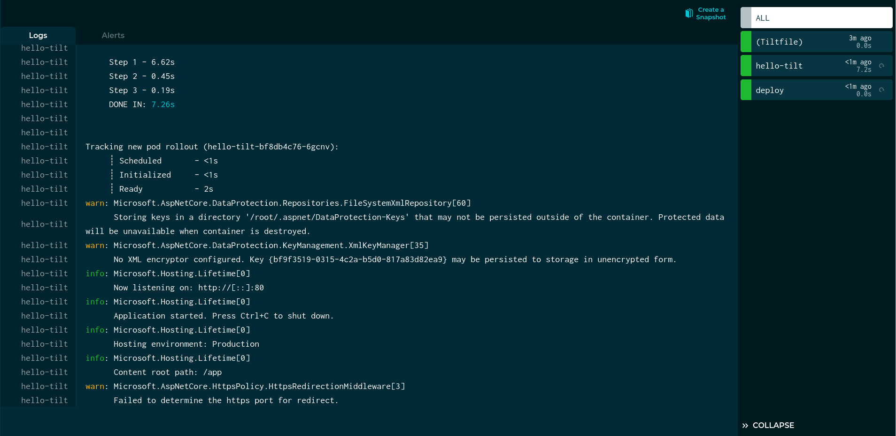Click green status indicator of (Tiltfile)
Image resolution: width=896 pixels, height=436 pixels.
click(x=746, y=42)
